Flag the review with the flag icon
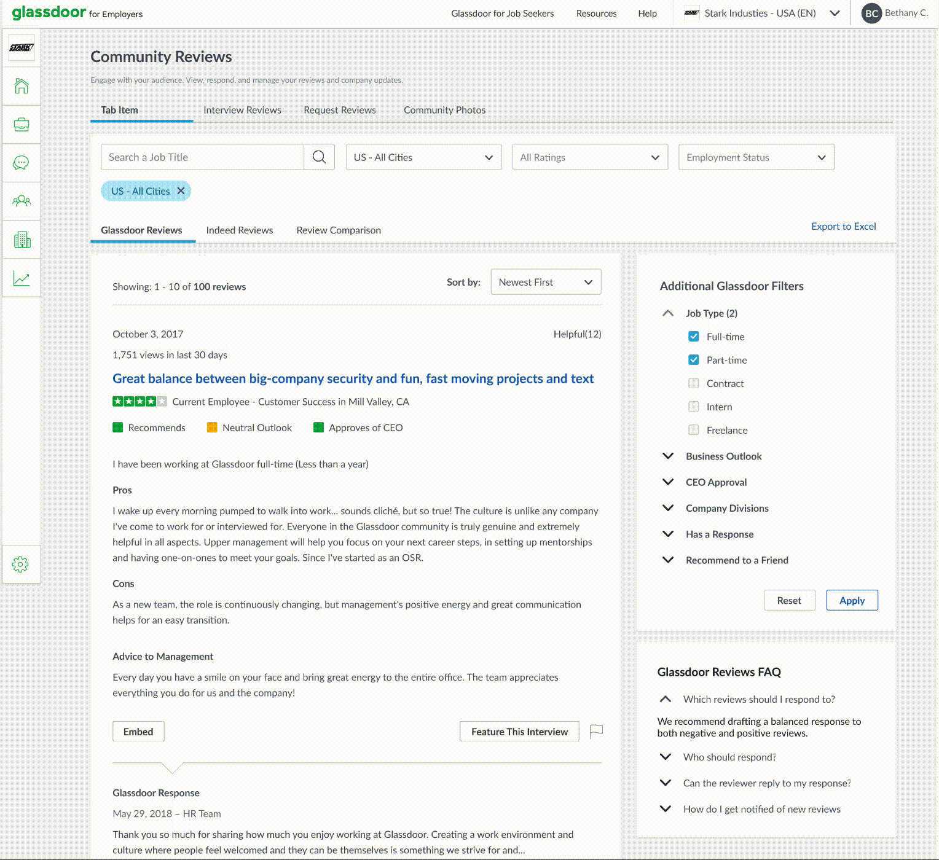This screenshot has height=860, width=939. (596, 731)
